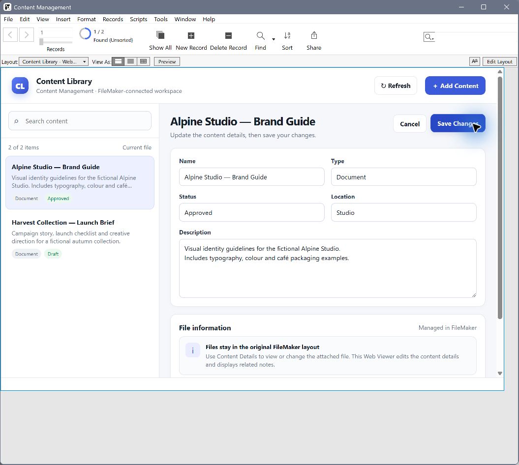This screenshot has height=465, width=519.
Task: Refresh the content list
Action: [396, 86]
